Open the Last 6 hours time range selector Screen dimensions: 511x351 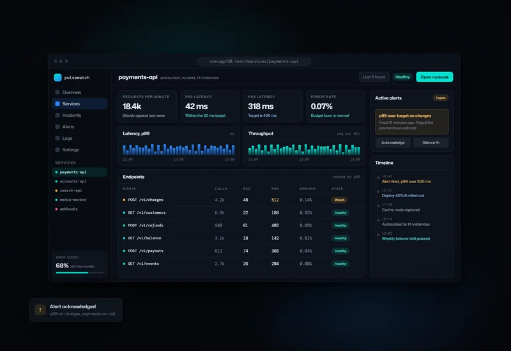pyautogui.click(x=374, y=77)
